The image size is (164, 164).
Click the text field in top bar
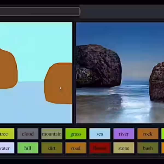click(40, 11)
